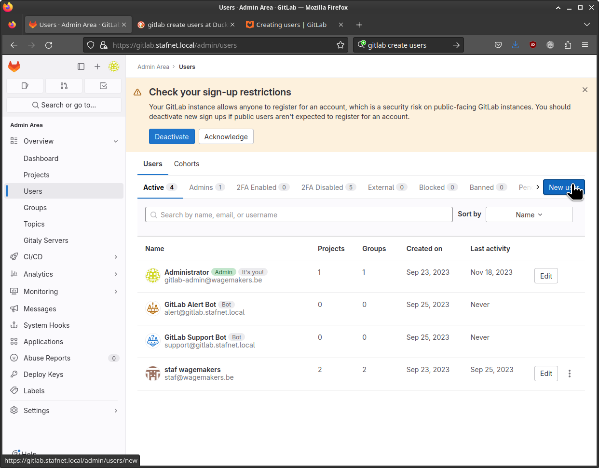Image resolution: width=599 pixels, height=468 pixels.
Task: Open actions menu for staf wagemakers
Action: [x=569, y=374]
